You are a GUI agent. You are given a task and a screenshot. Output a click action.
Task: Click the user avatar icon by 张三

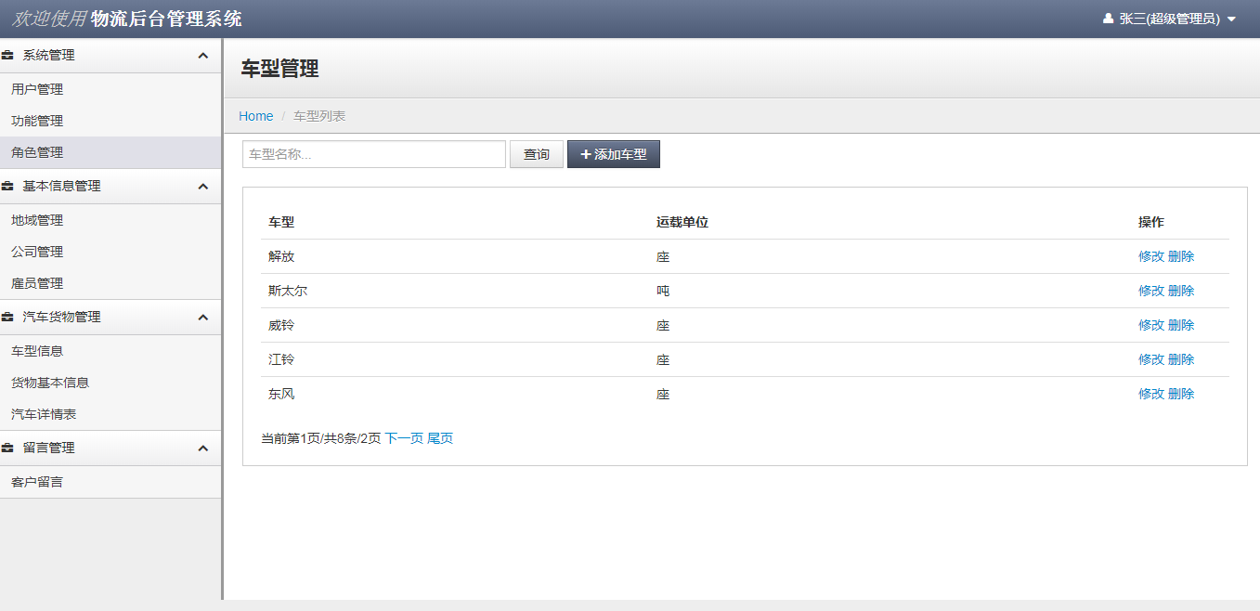(1108, 19)
